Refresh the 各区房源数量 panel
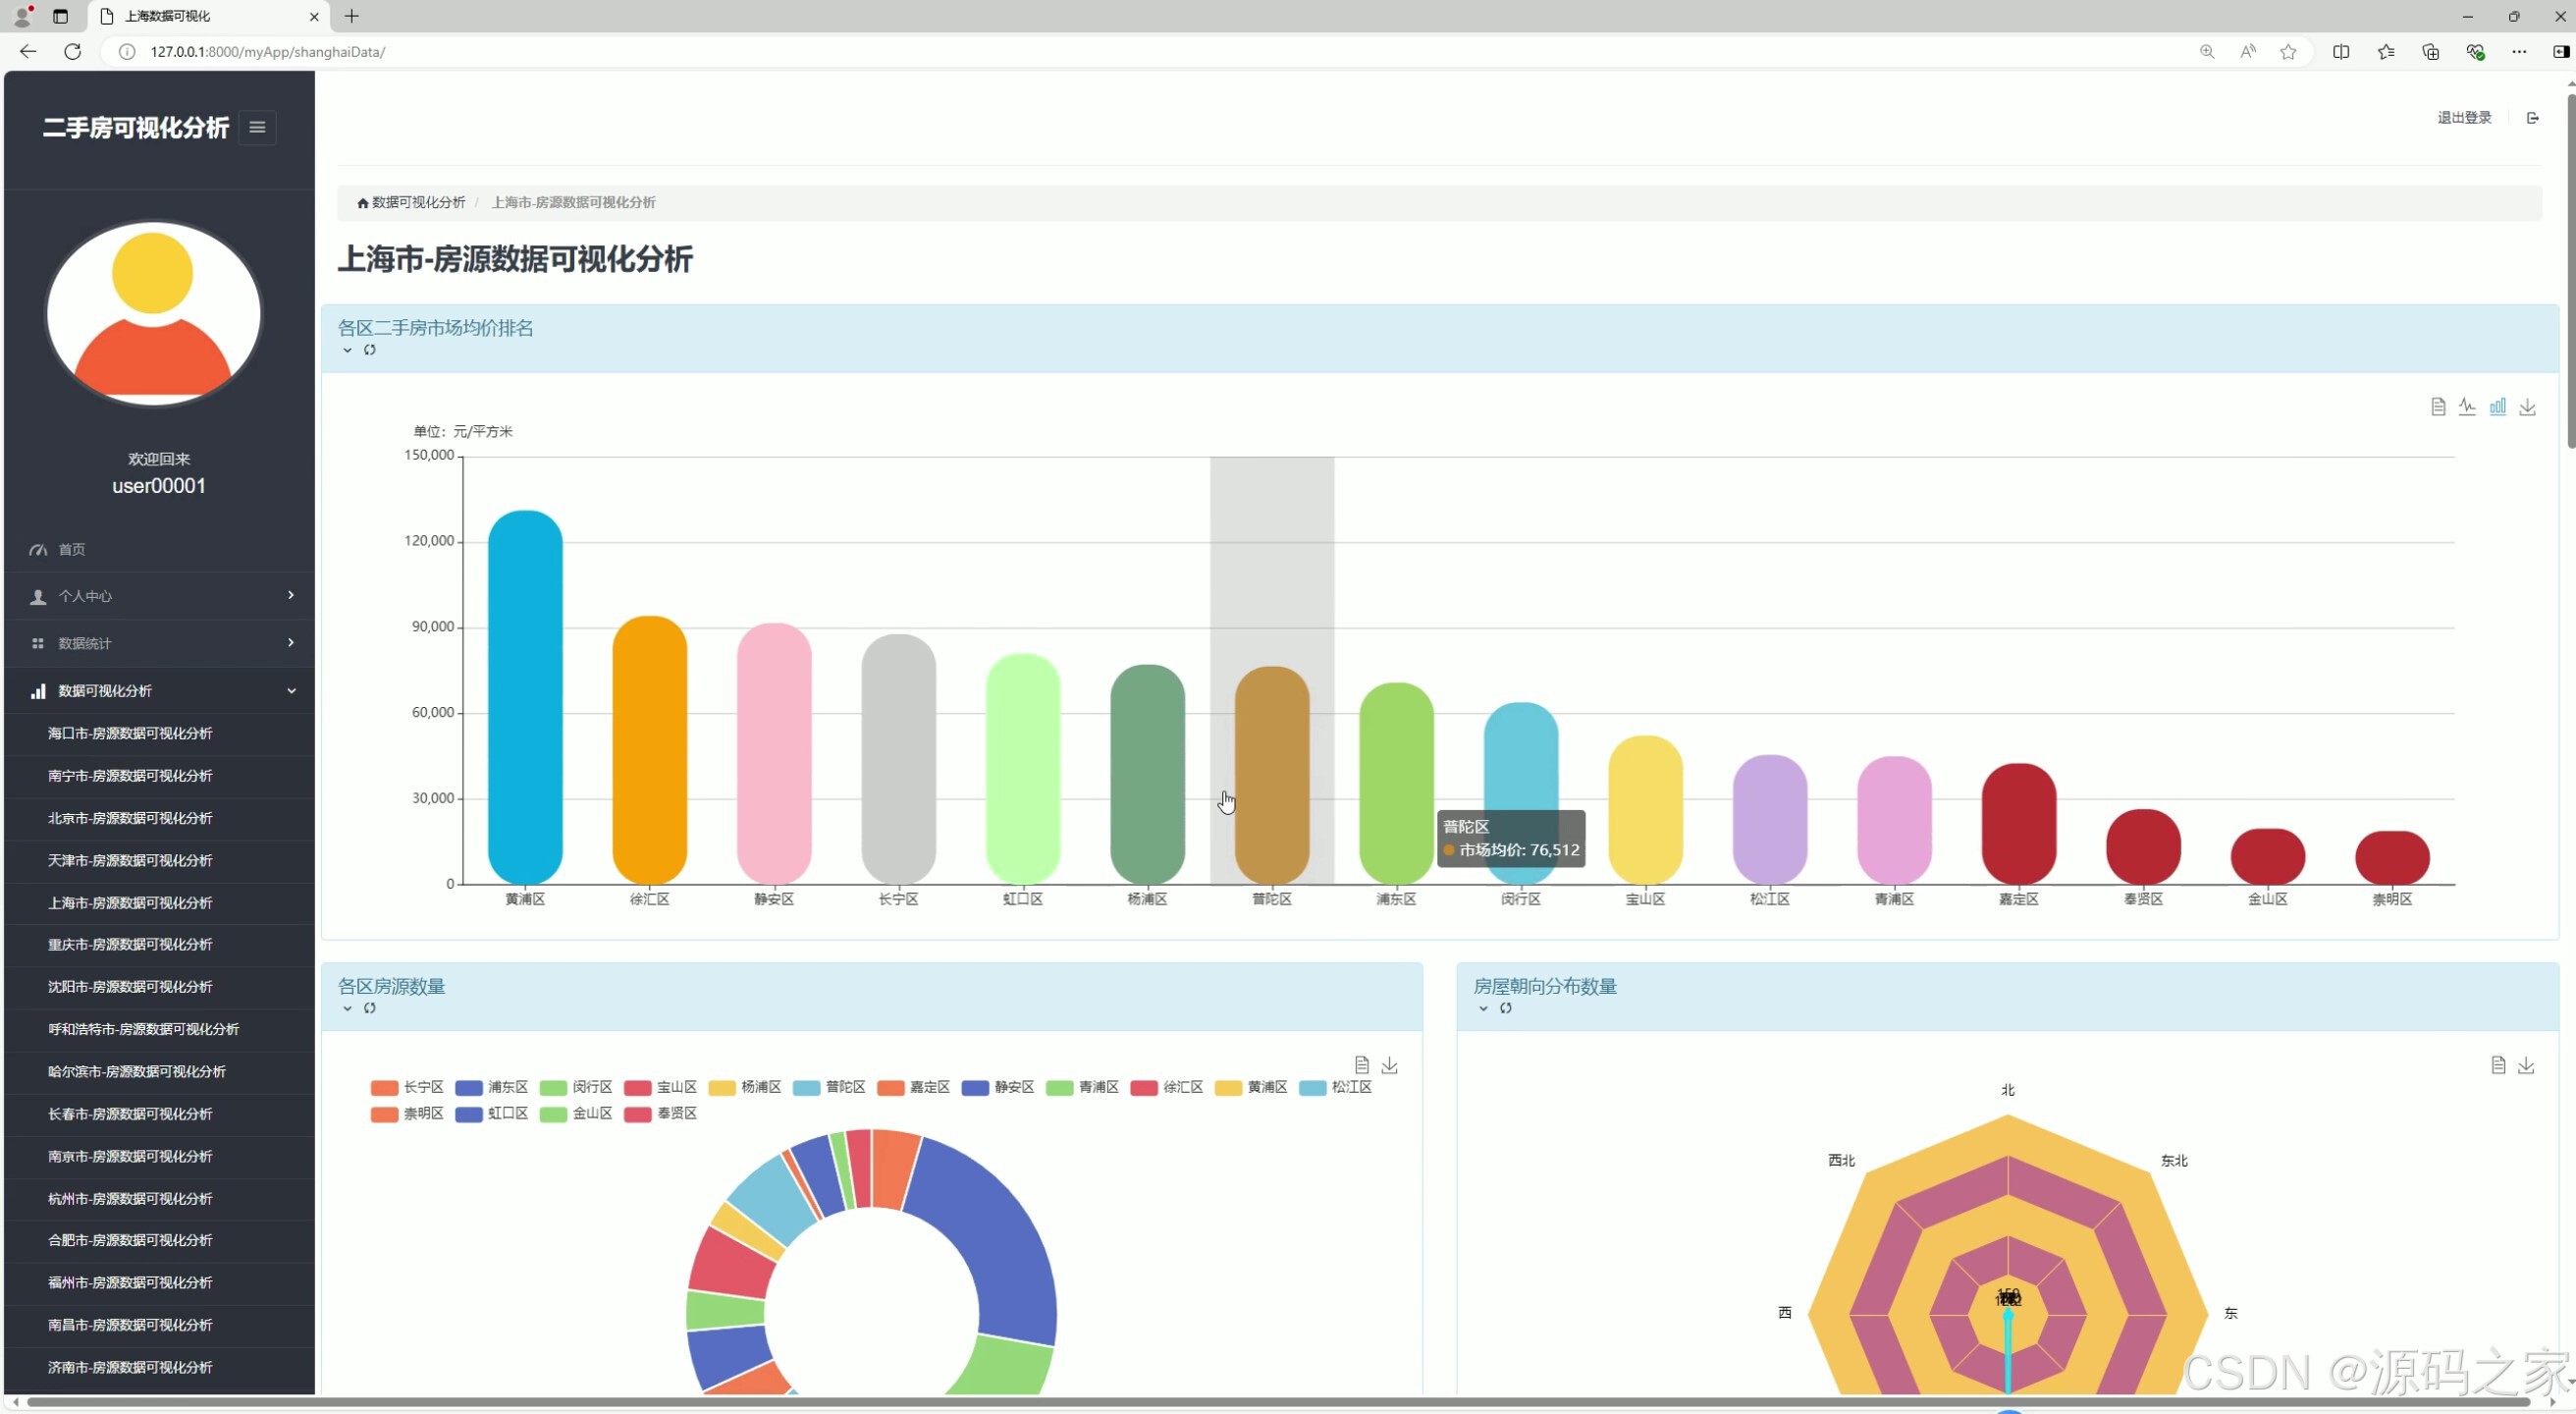 (370, 1008)
